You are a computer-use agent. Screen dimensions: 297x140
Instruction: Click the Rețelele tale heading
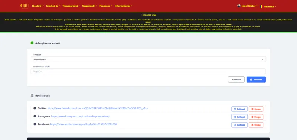[x=43, y=96]
